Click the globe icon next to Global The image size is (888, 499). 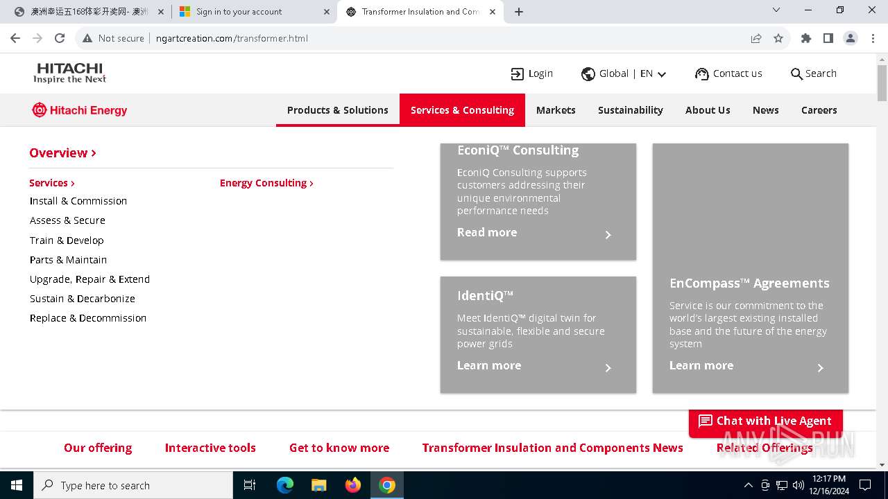pos(588,74)
